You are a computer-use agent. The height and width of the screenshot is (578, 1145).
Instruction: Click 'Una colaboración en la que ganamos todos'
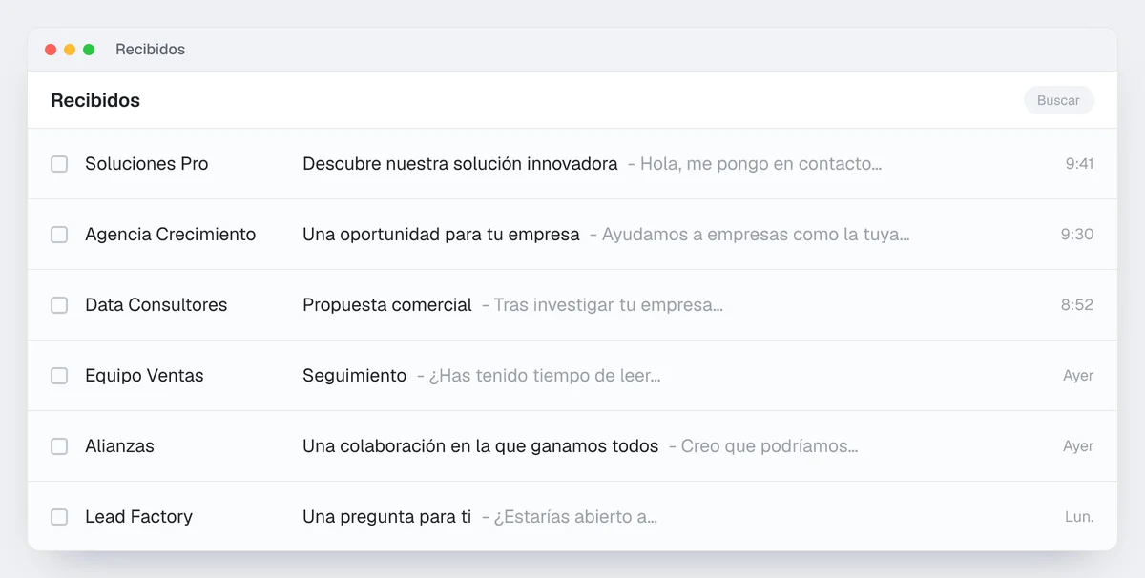[x=481, y=446]
